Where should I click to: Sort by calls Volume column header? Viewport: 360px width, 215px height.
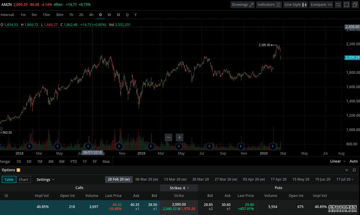tap(92, 196)
